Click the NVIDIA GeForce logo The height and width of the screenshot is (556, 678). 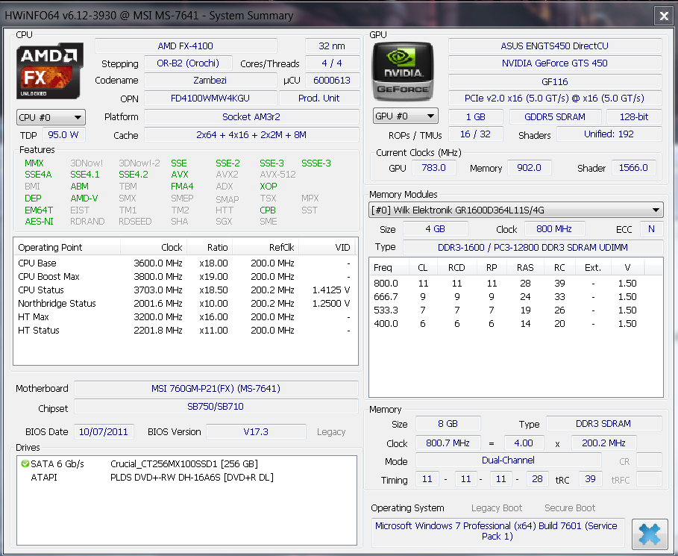pyautogui.click(x=403, y=72)
